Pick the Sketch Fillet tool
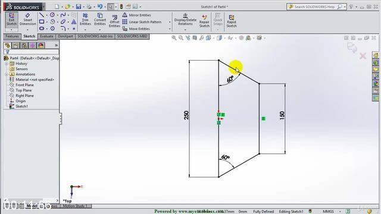The height and width of the screenshot is (214, 381). 63,29
